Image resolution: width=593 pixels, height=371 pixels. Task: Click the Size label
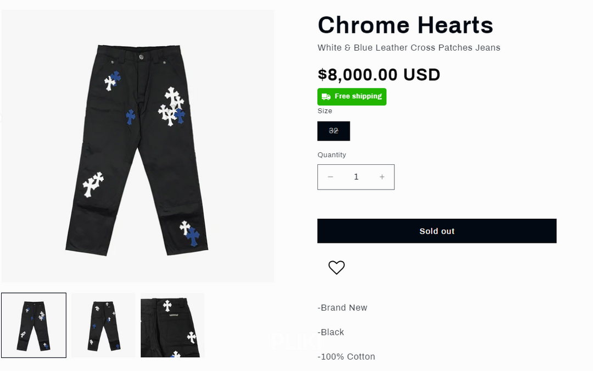coord(325,111)
